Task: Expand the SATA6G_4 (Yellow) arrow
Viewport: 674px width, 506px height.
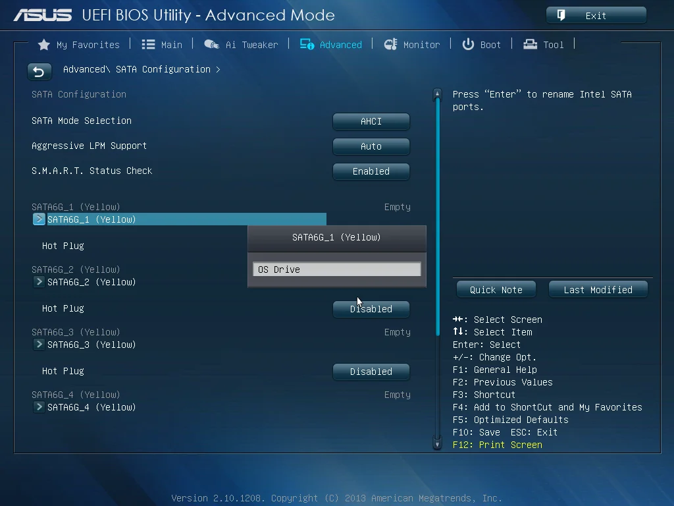Action: [39, 407]
